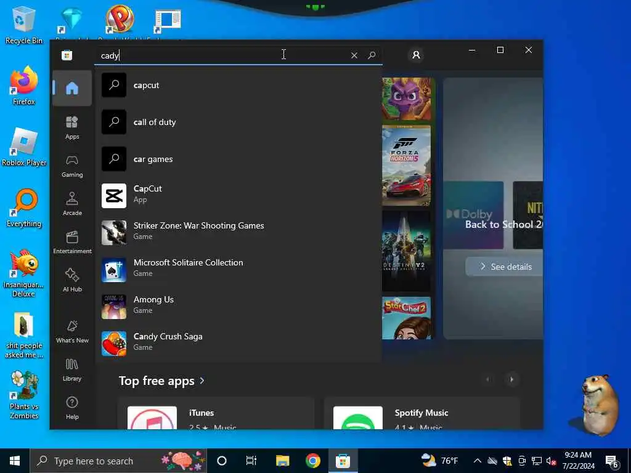
Task: Open File Explorer from the taskbar
Action: (282, 461)
